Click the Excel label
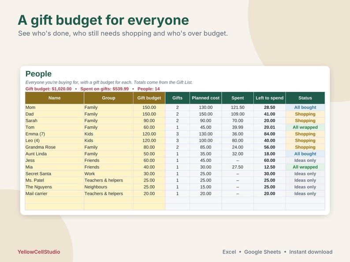This screenshot has width=350, height=262. (229, 252)
